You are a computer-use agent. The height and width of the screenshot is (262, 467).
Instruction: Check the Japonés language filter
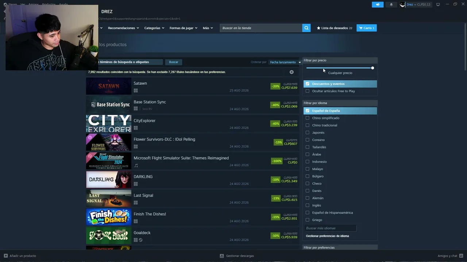coord(307,132)
